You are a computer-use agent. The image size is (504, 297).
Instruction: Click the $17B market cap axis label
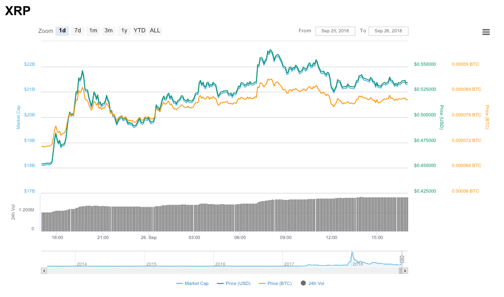[x=30, y=191]
